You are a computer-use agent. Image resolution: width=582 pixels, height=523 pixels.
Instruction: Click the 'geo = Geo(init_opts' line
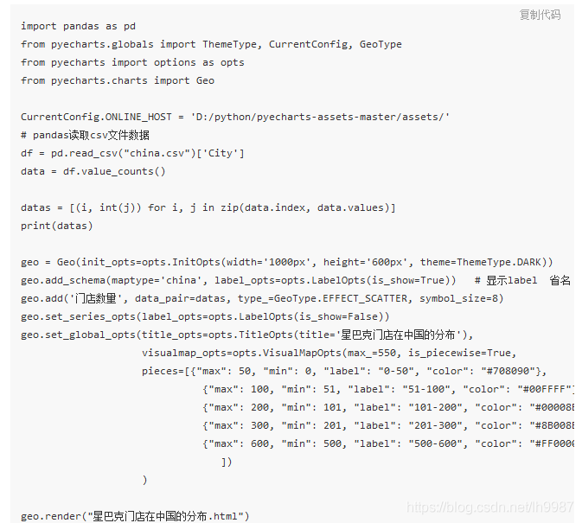(x=286, y=262)
